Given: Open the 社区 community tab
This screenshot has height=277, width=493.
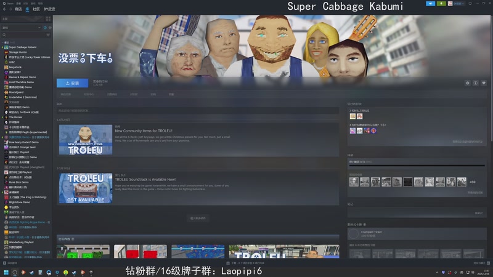Looking at the screenshot, I should 36,9.
